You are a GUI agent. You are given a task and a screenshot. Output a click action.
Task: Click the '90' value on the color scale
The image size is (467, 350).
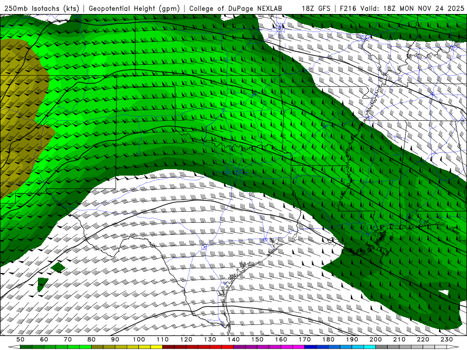(x=115, y=339)
